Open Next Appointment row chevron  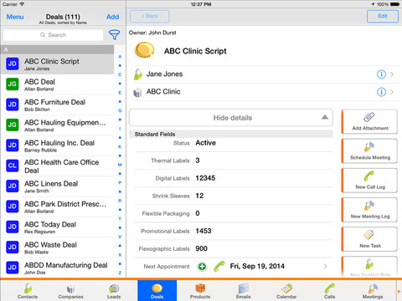[325, 267]
